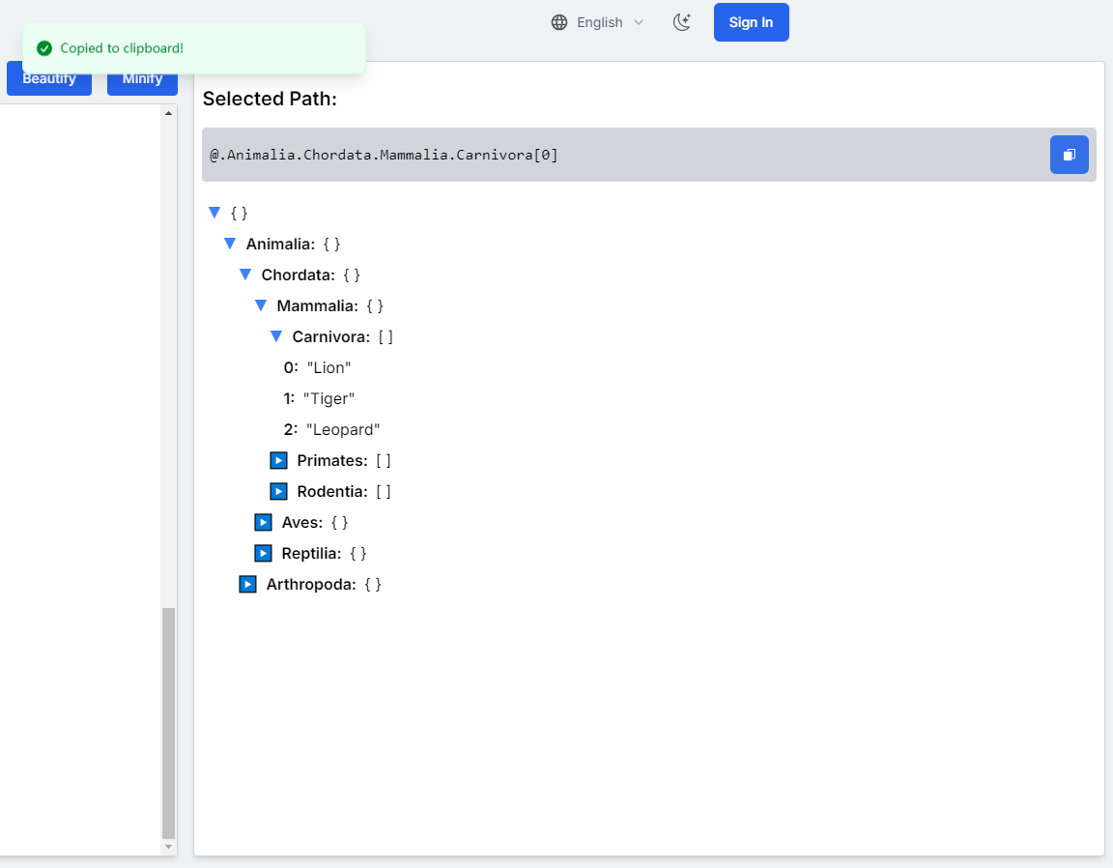Click the Beautify button
This screenshot has width=1113, height=868.
click(48, 78)
